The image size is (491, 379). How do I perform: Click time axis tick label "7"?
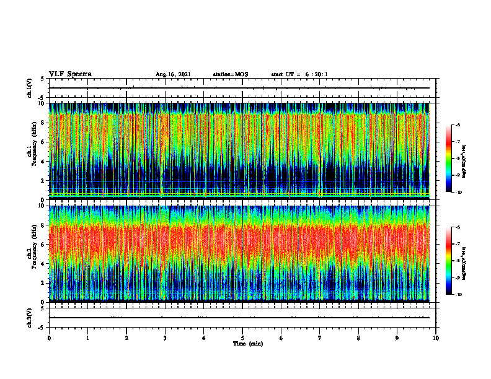coord(320,338)
